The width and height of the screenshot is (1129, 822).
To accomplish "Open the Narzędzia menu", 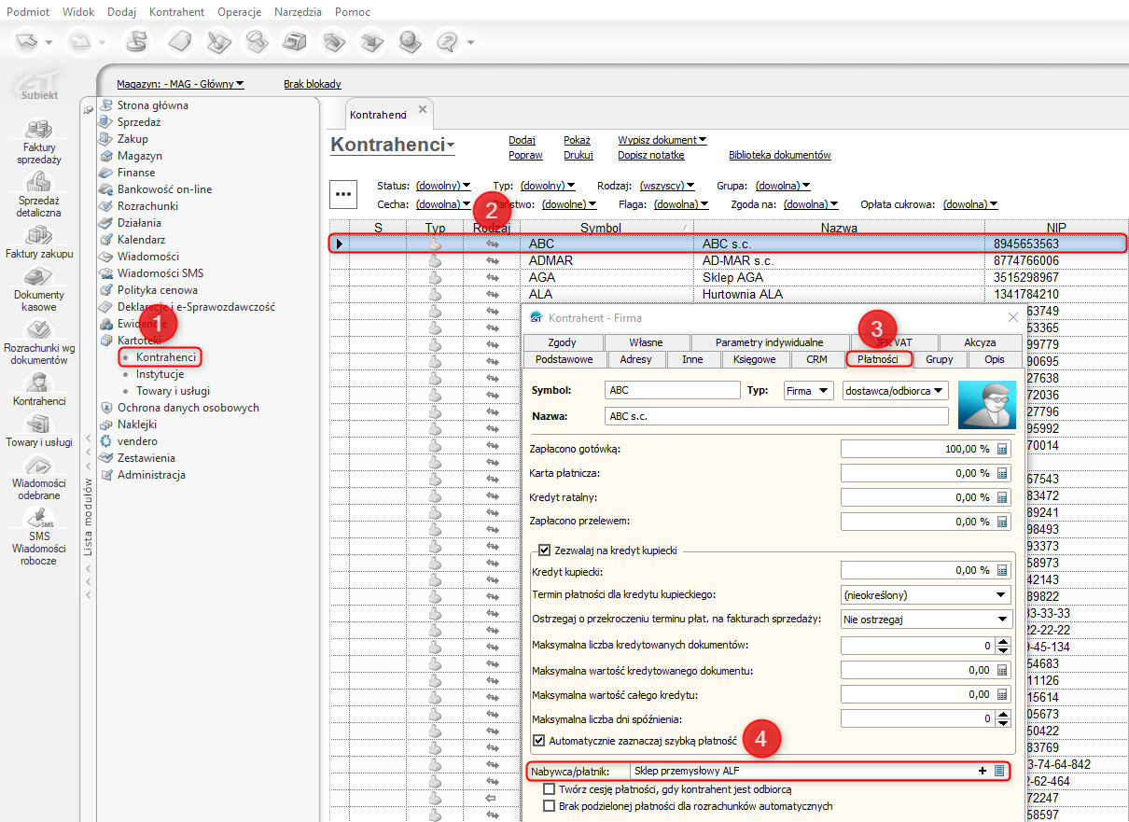I will [x=298, y=12].
